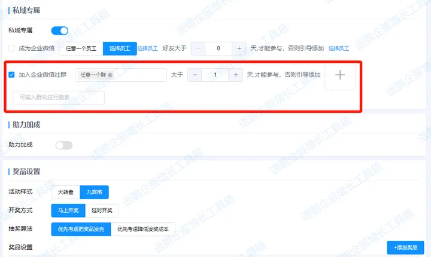Choose the 九宫格 activity style

coord(94,192)
